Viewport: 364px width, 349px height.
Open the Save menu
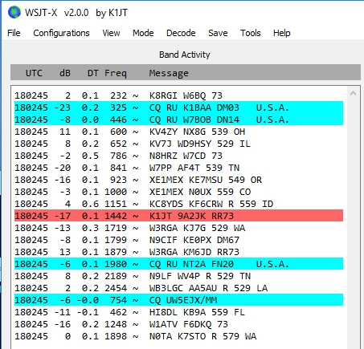[218, 33]
